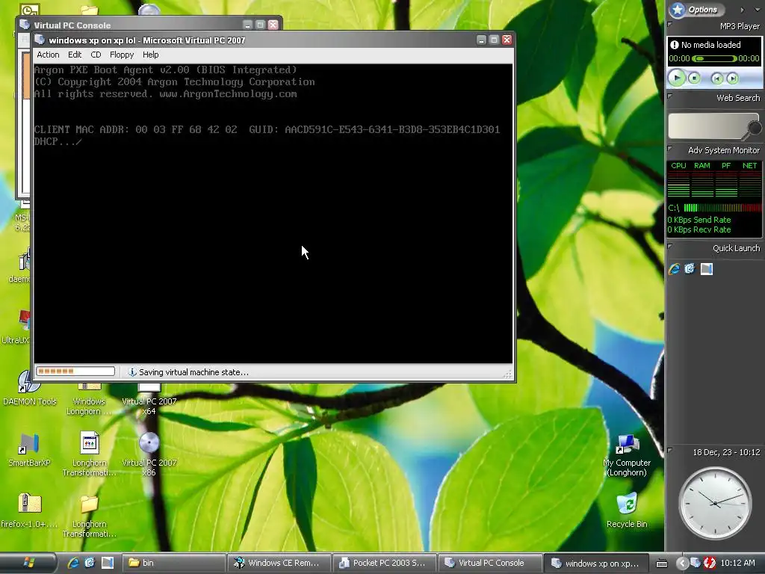
Task: Click the saving state progress bar
Action: [75, 371]
